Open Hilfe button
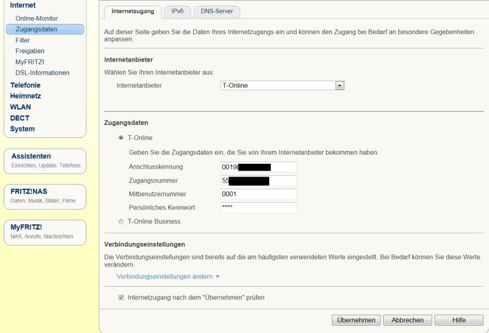 [458, 320]
